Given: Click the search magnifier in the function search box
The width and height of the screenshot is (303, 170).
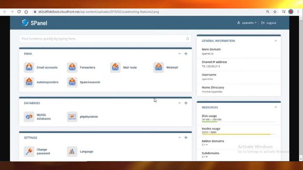Looking at the screenshot, I should pos(187,39).
